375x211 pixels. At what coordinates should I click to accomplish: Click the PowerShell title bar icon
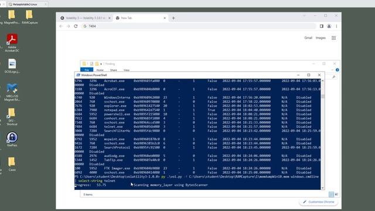tap(78, 75)
